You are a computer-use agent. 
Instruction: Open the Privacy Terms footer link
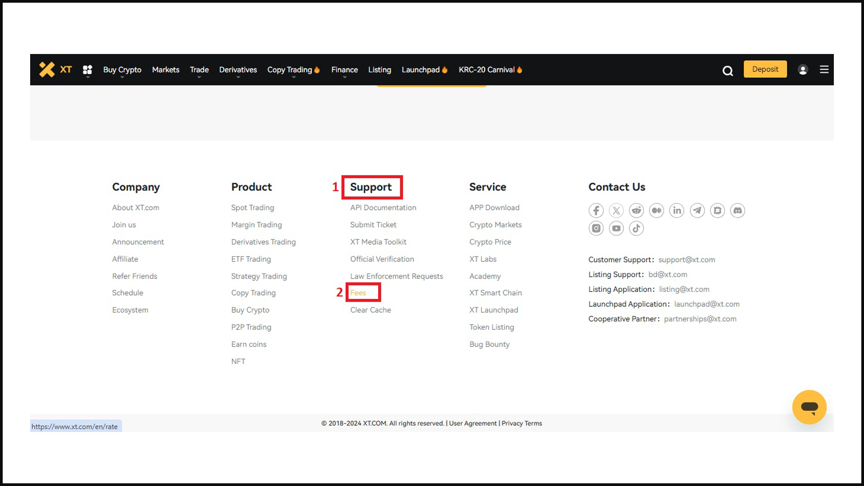click(522, 423)
